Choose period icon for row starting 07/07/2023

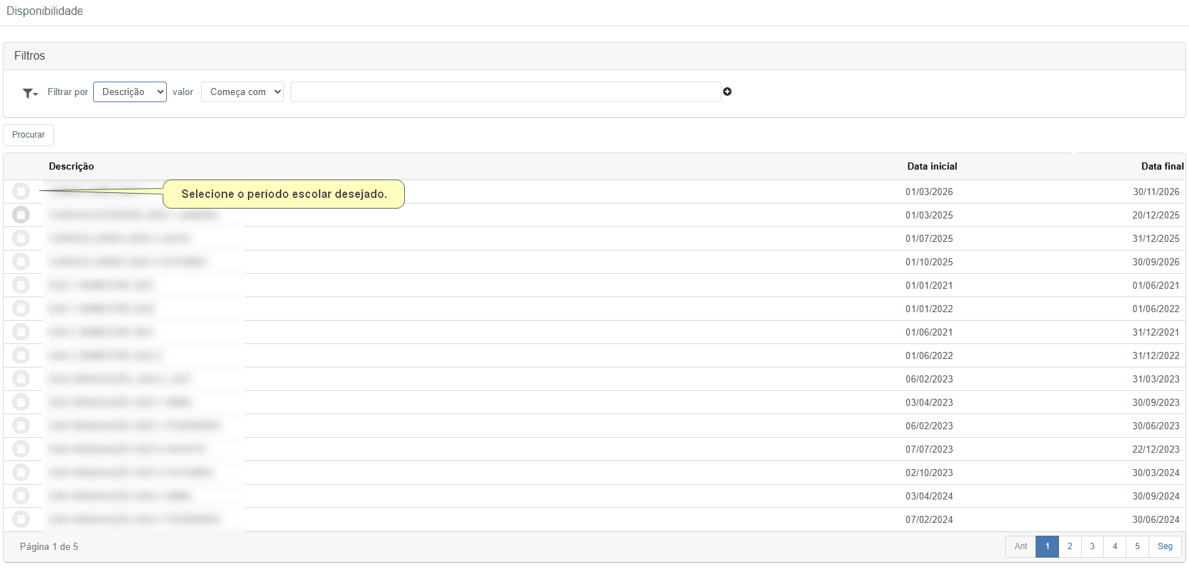coord(21,449)
